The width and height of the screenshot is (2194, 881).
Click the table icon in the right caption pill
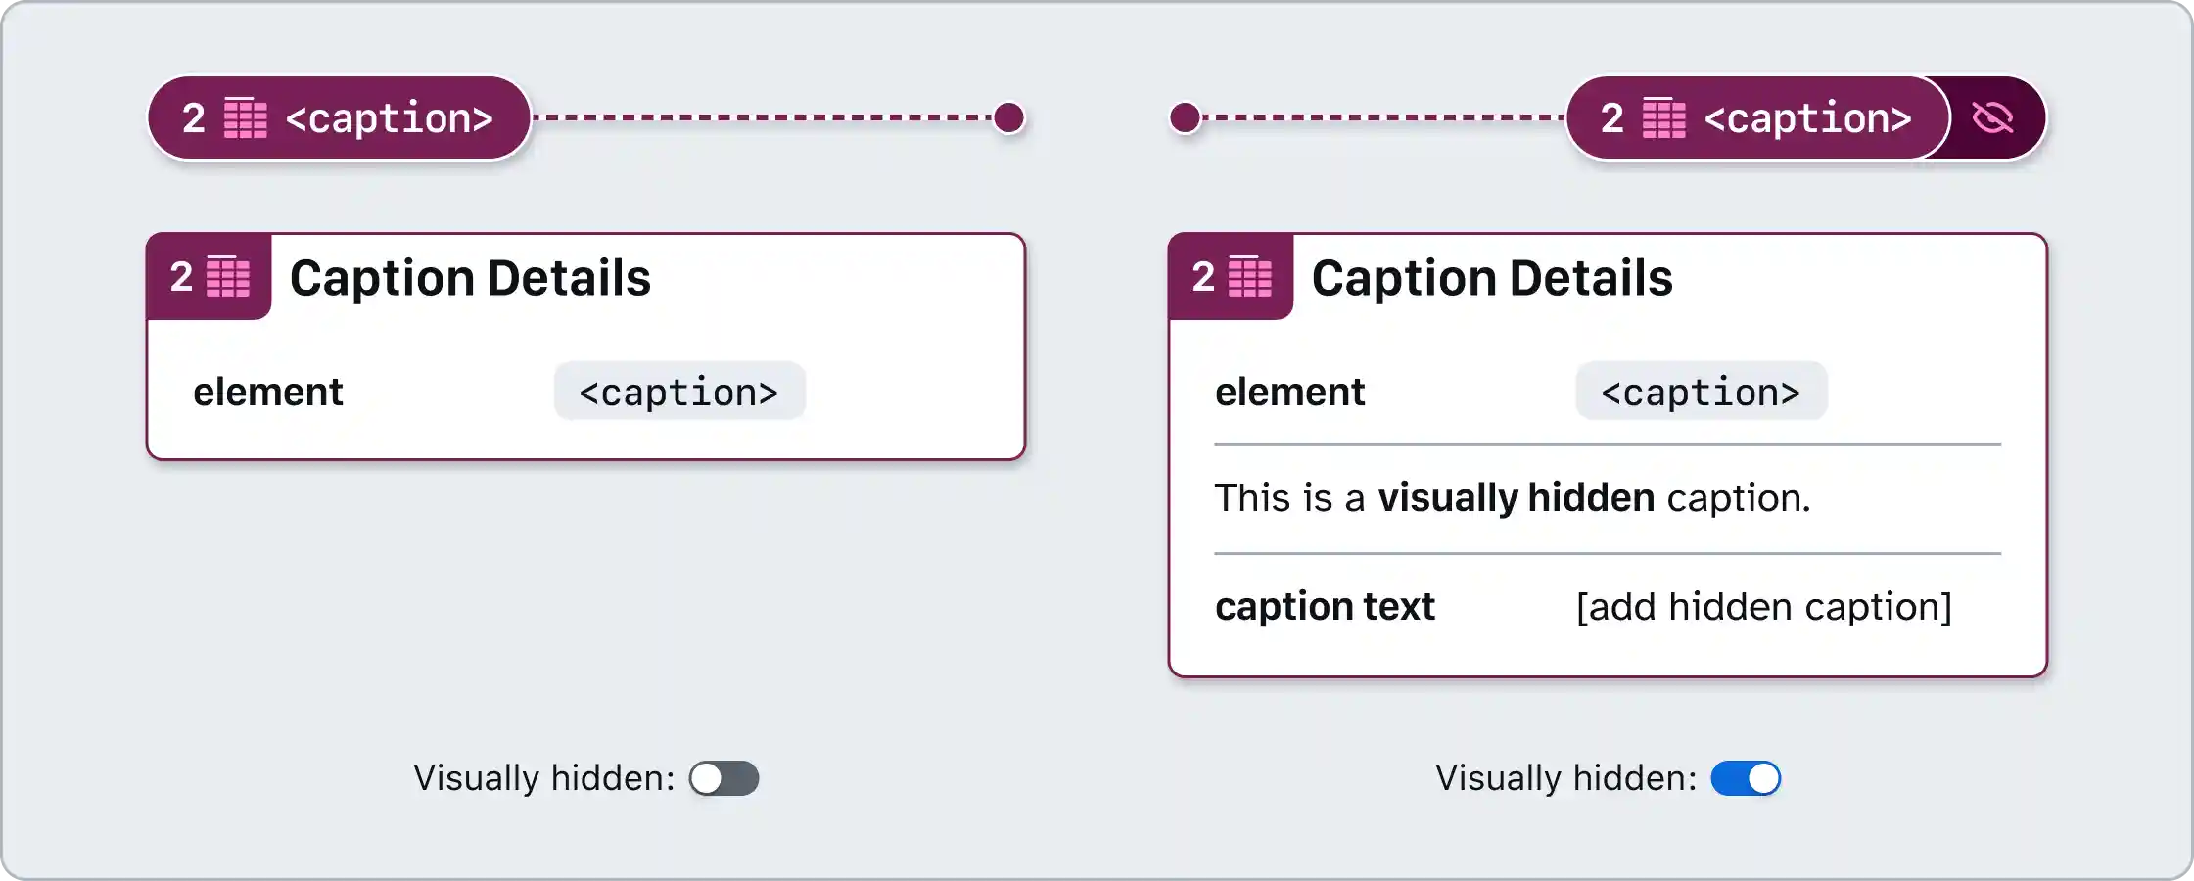[x=1661, y=117]
